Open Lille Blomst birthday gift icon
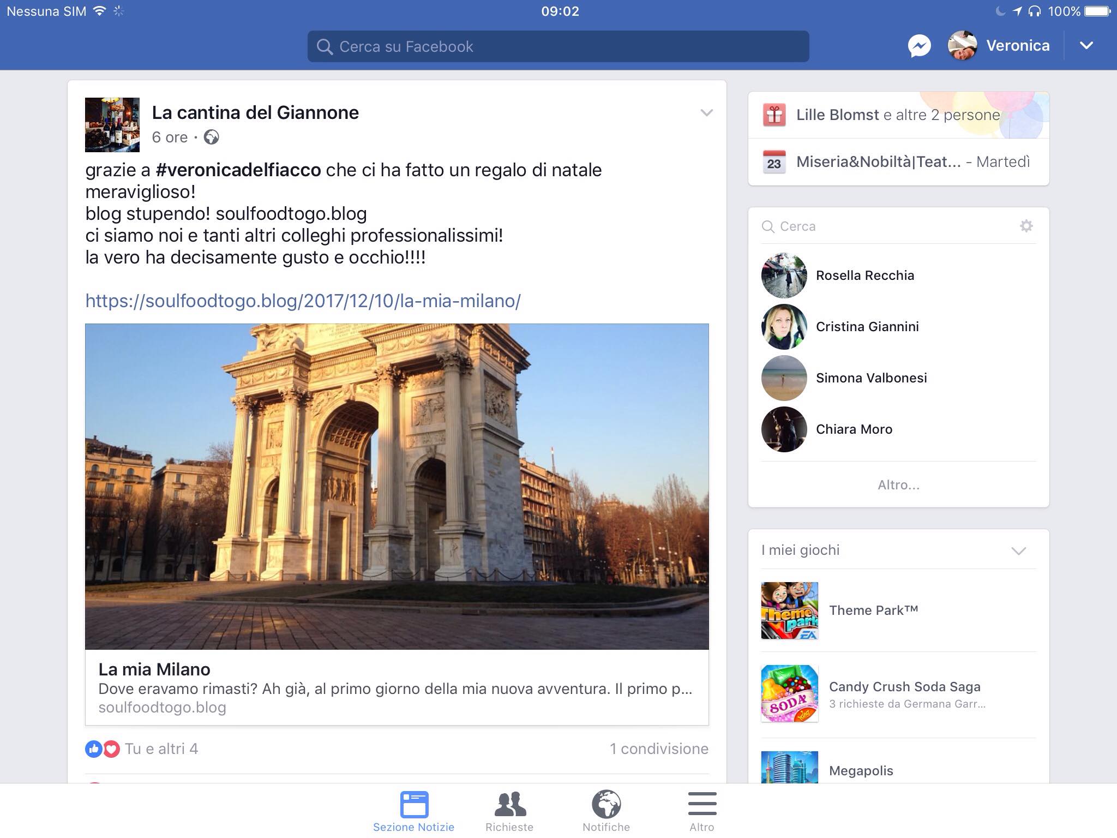 774,115
